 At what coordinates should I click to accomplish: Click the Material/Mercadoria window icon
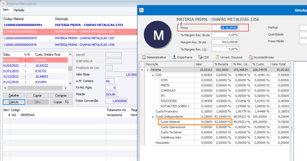pos(3,3)
